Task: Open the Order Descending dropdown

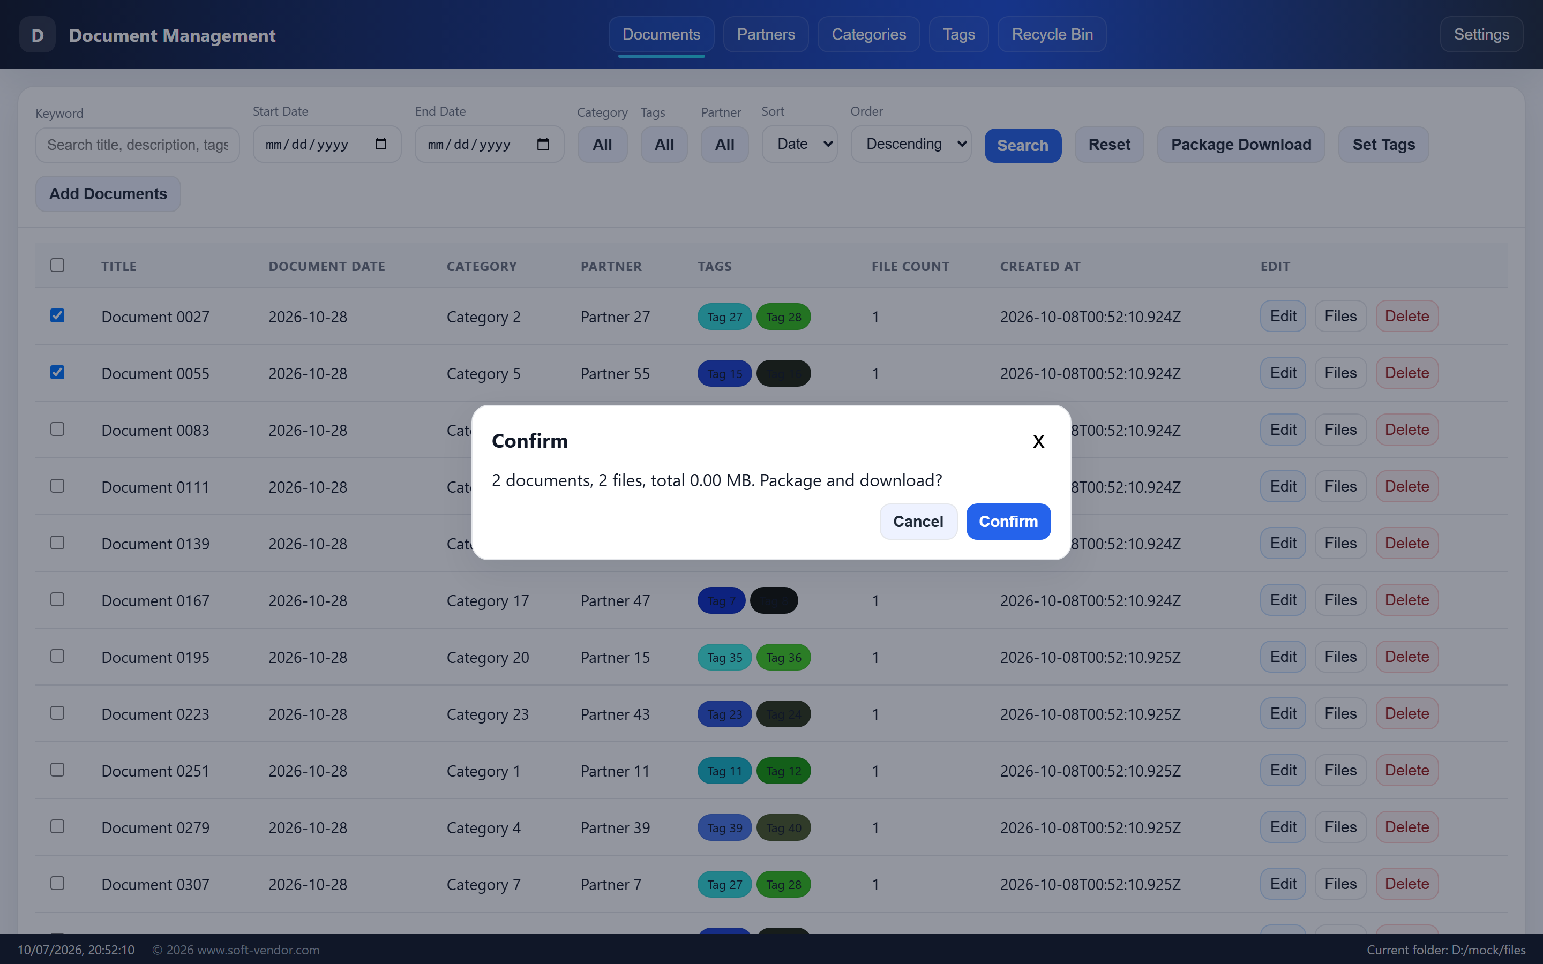Action: (910, 144)
